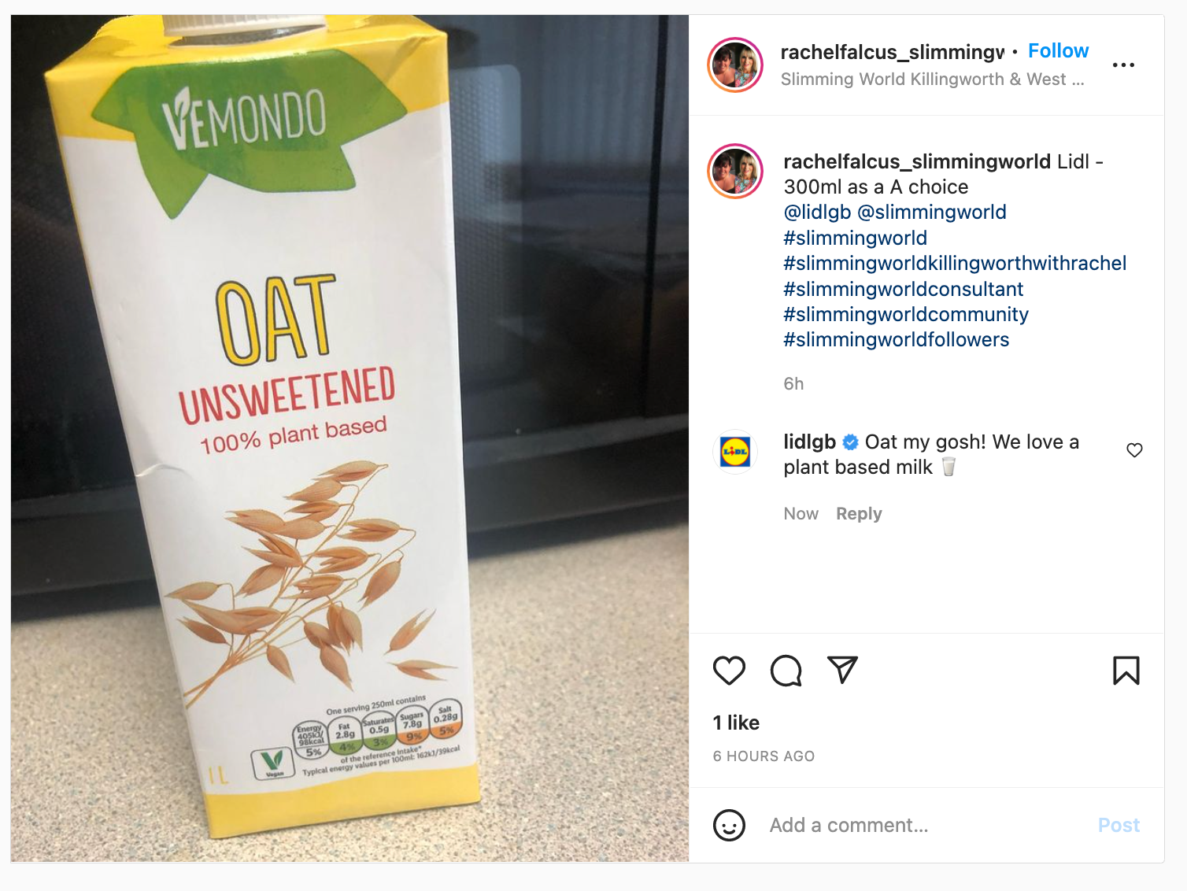This screenshot has width=1187, height=891.
Task: Open the @lidlgb mention link
Action: point(817,213)
